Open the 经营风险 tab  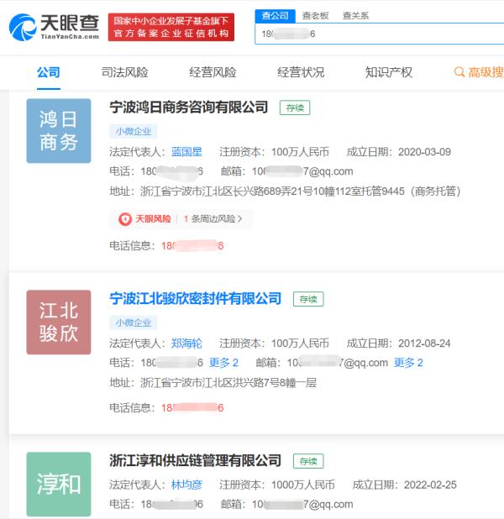pos(213,72)
